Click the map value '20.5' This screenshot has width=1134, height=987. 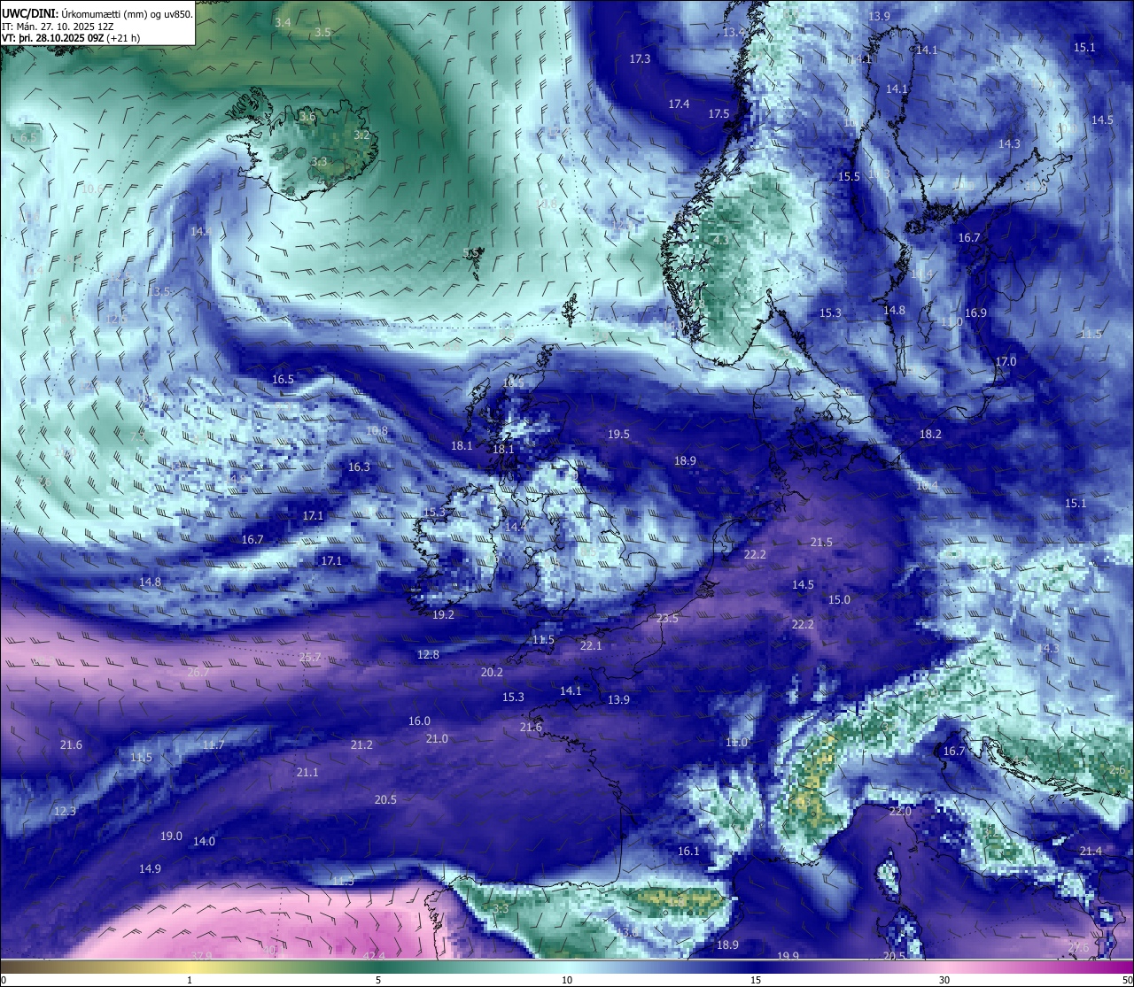tap(385, 800)
